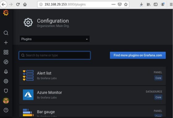Toggle the browser sidebar view icon
Viewport: 173px width, 118px height.
click(x=156, y=4)
